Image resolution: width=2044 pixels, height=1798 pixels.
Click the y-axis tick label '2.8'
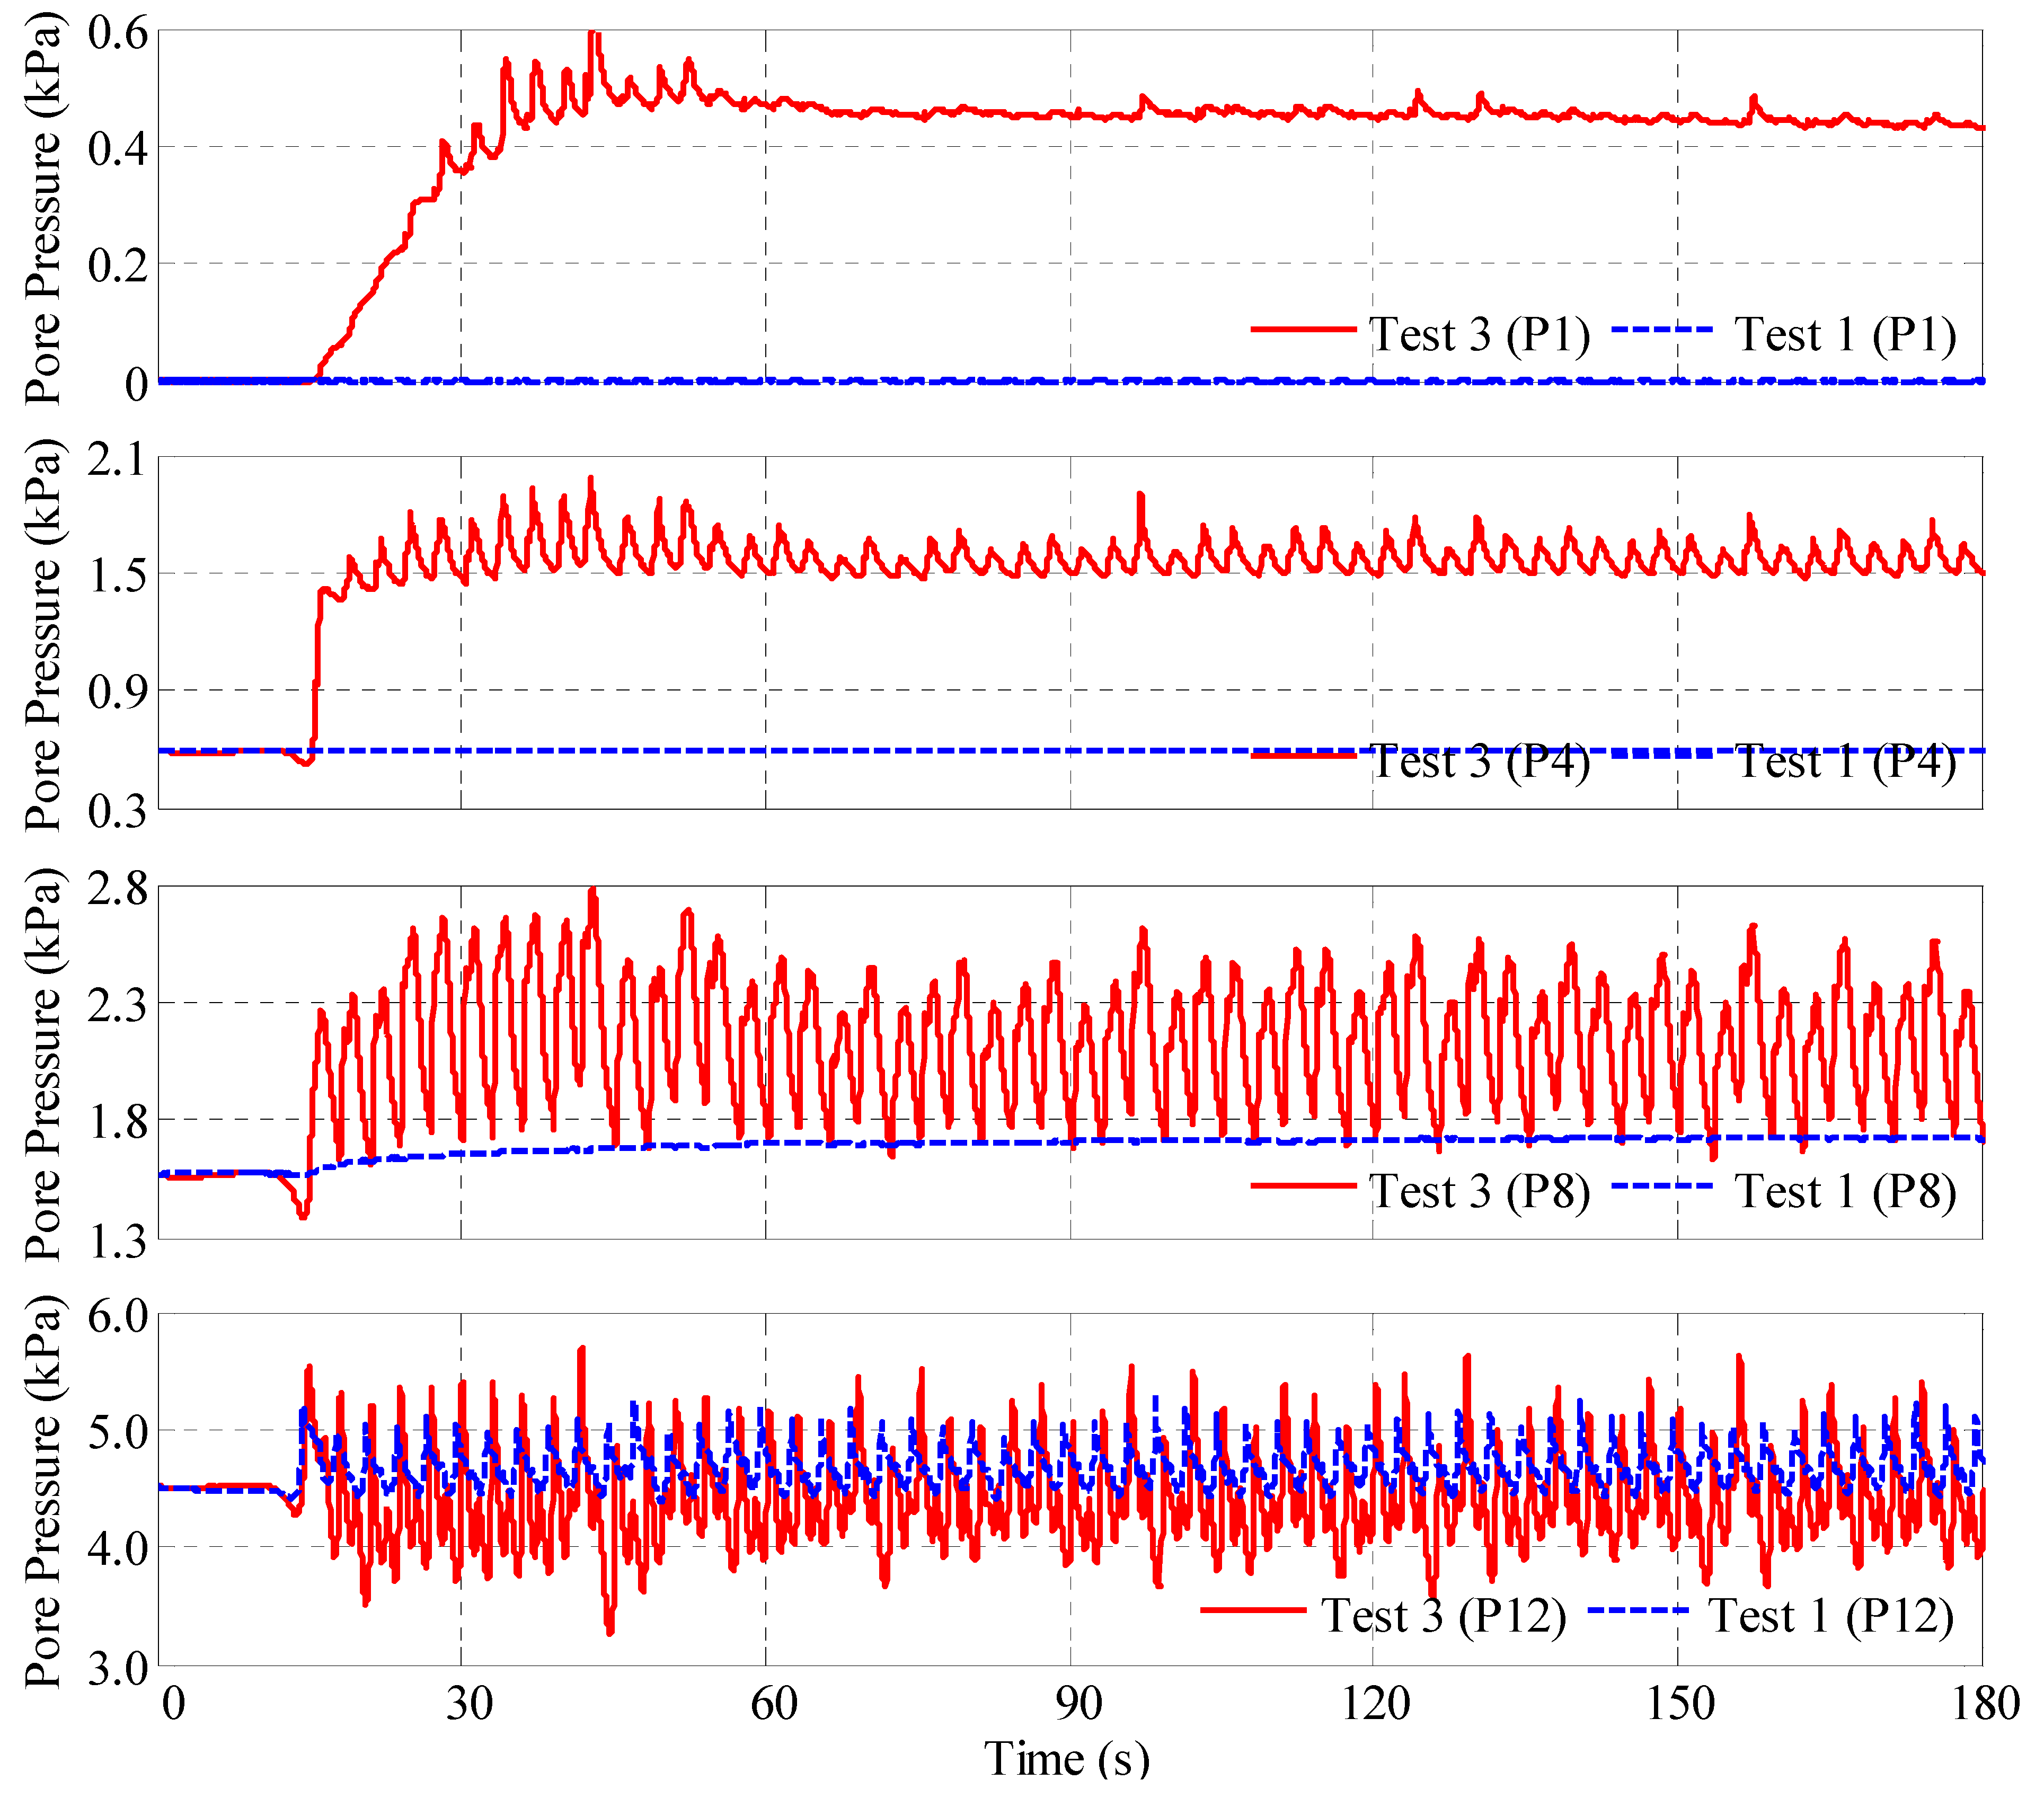[x=118, y=887]
